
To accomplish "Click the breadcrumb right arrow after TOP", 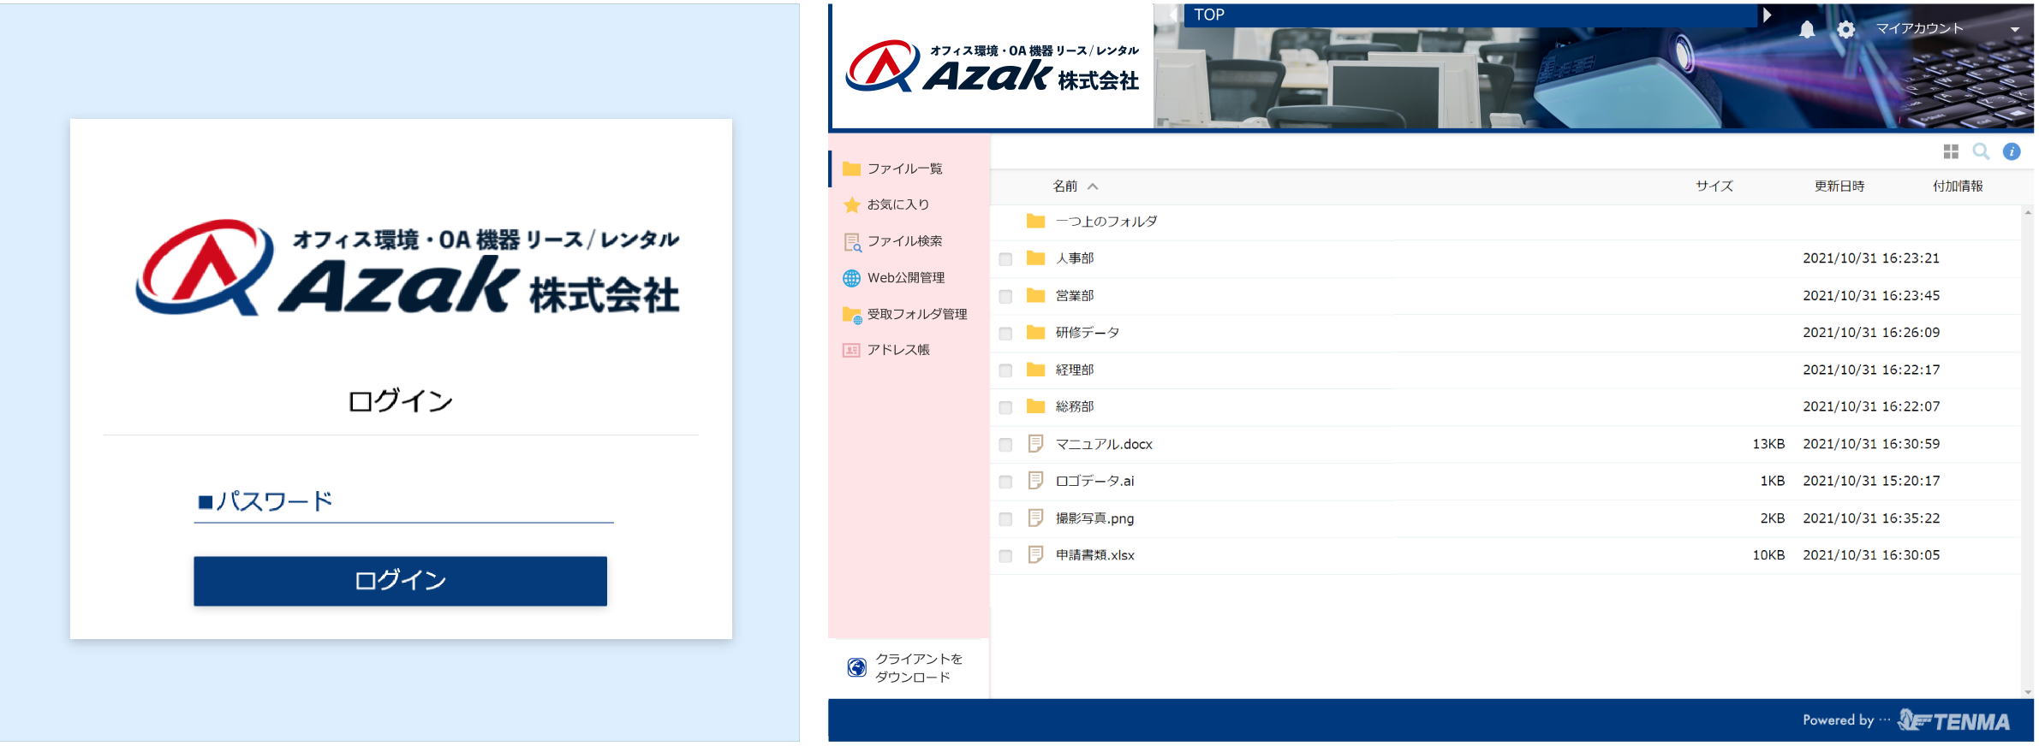I will (x=1767, y=15).
